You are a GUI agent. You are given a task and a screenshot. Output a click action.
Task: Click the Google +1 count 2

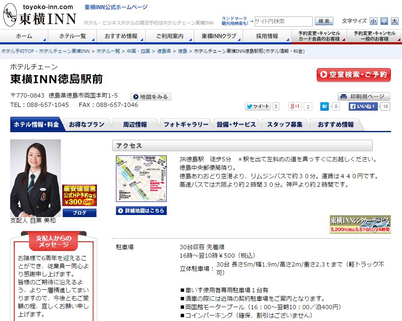(x=308, y=106)
